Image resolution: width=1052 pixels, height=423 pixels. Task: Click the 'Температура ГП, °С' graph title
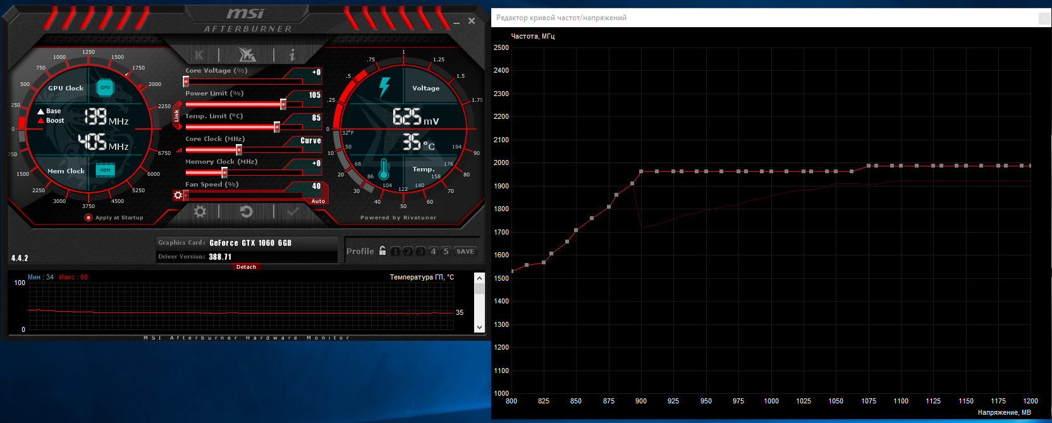pos(422,277)
